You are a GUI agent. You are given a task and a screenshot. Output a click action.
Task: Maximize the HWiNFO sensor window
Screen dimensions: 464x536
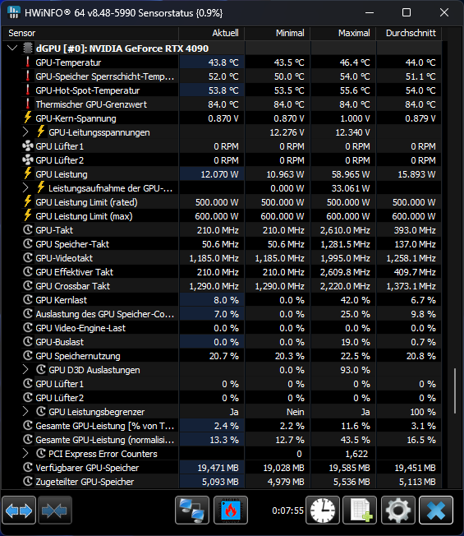point(407,12)
